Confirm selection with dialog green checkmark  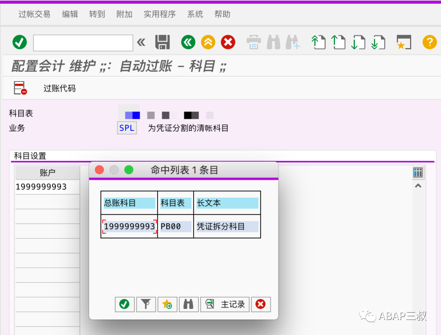pyautogui.click(x=125, y=304)
